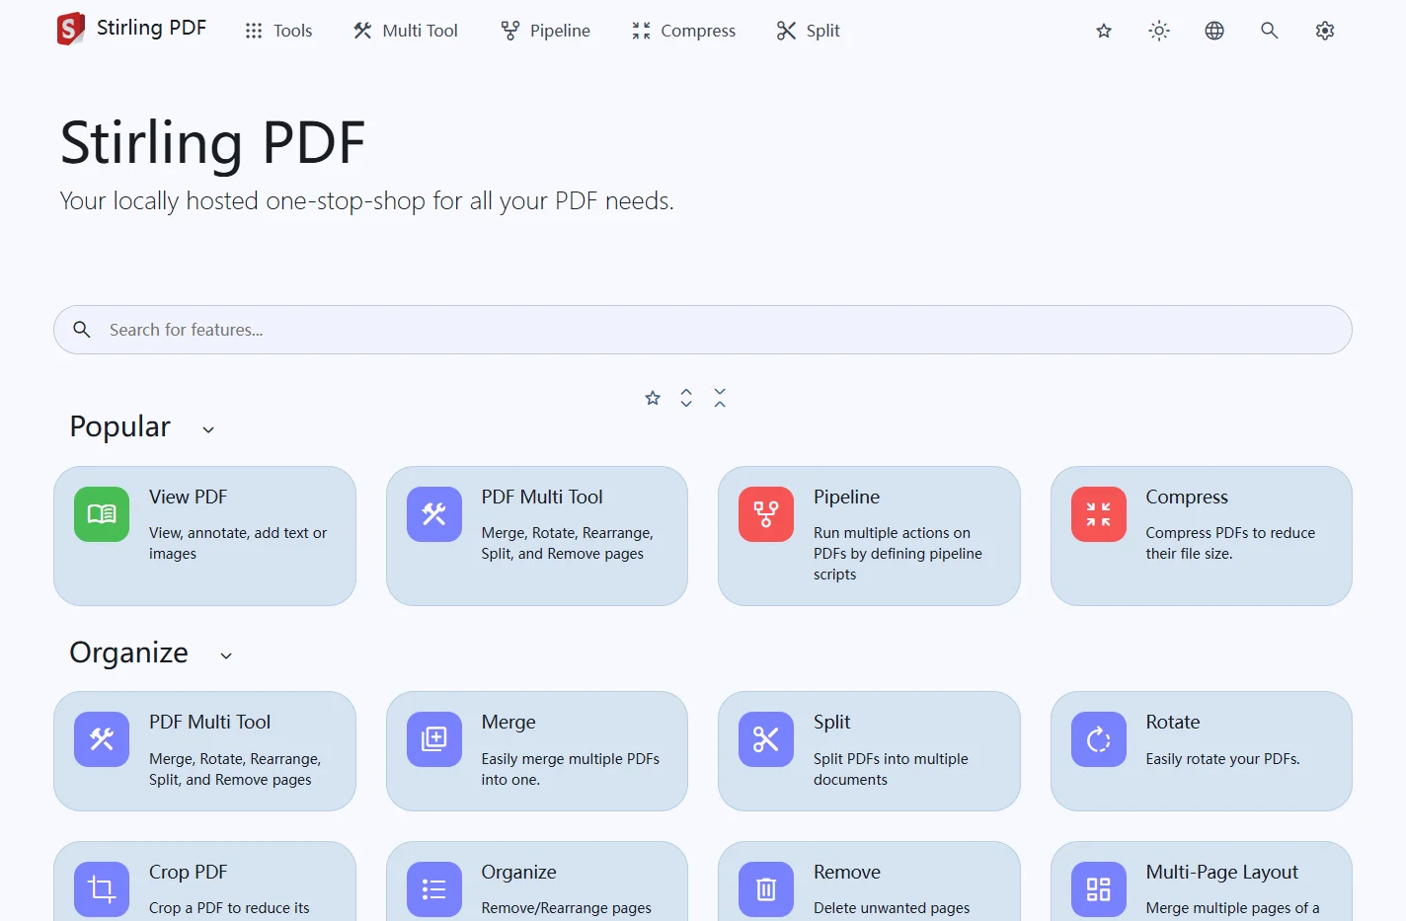
Task: Open the Multi-Page Layout card title
Action: (x=1221, y=872)
